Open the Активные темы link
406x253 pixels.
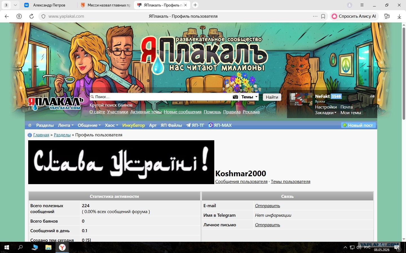tap(146, 112)
